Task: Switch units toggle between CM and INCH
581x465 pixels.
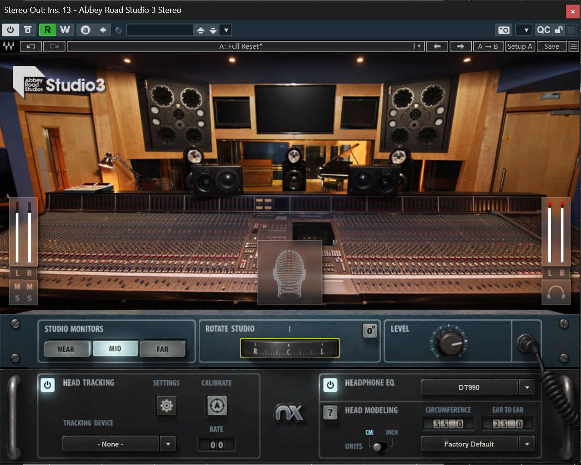Action: [380, 446]
